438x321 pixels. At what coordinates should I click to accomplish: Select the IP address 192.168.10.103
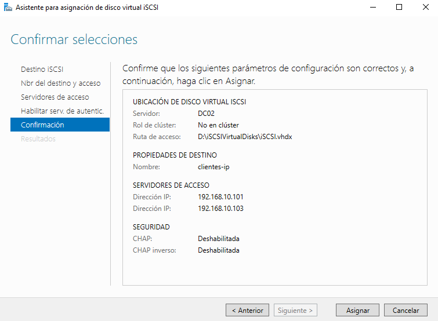[x=220, y=208]
